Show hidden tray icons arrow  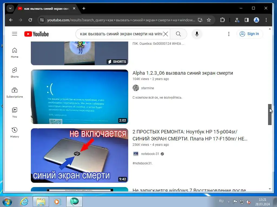(229, 202)
